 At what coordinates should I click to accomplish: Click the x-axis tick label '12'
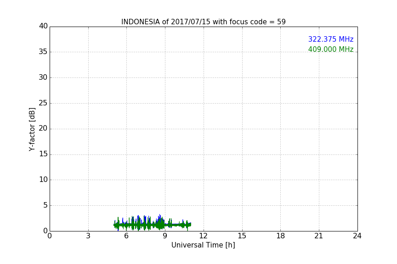[203, 236]
